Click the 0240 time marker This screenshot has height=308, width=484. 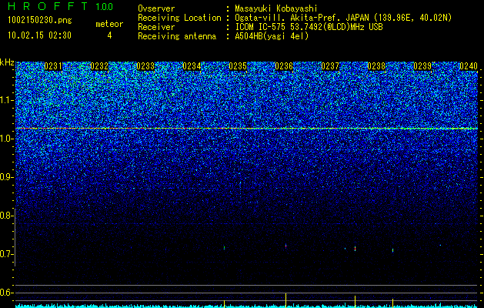(469, 66)
